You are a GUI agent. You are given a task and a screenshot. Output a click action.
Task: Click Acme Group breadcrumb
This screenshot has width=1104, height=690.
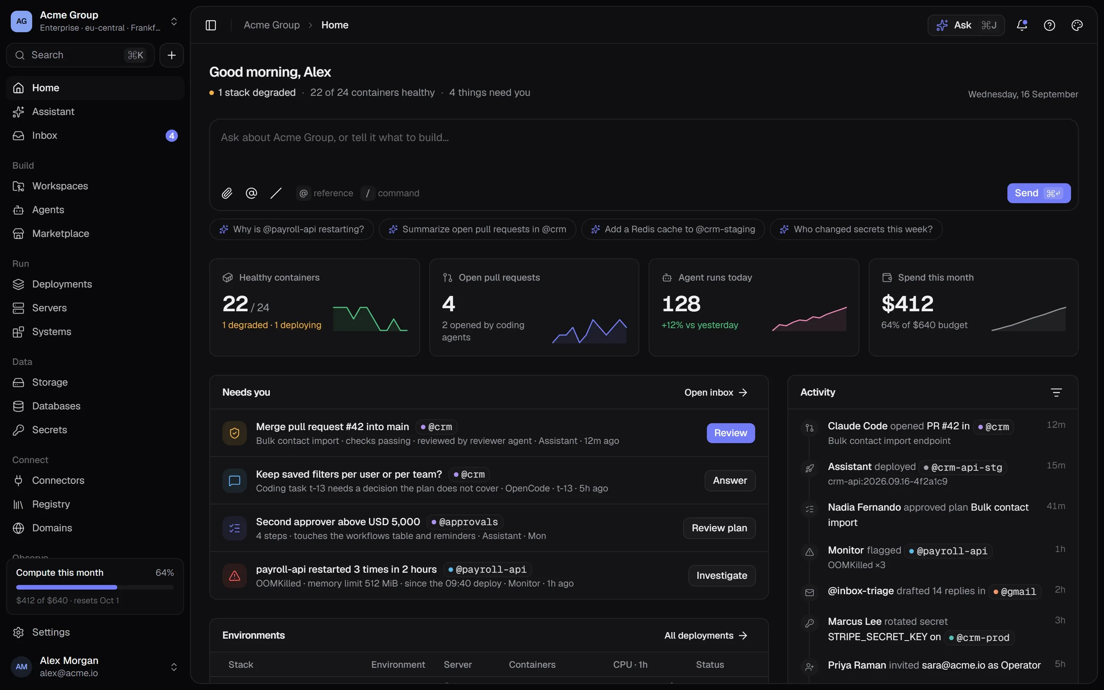click(x=271, y=25)
